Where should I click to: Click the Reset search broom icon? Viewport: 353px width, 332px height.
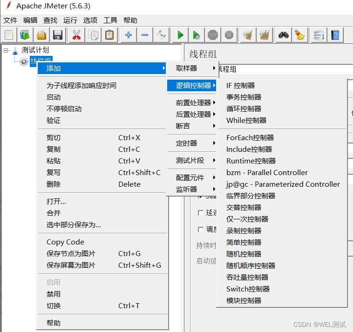click(299, 35)
